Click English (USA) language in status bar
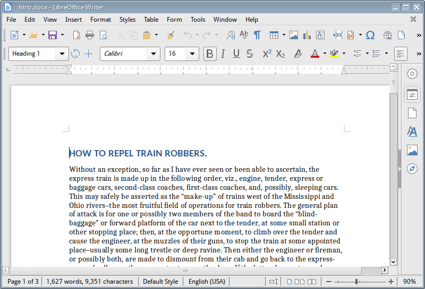 207,282
